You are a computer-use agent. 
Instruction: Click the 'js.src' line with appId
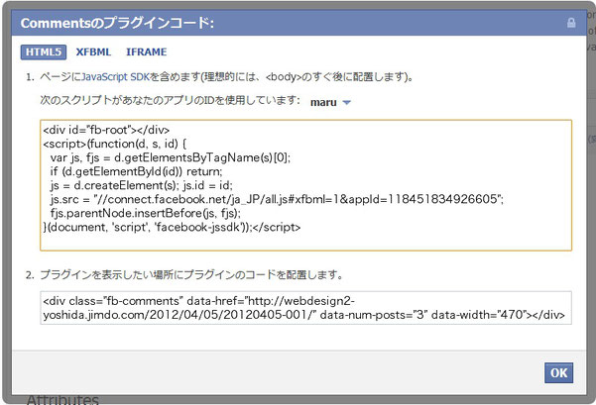(277, 199)
